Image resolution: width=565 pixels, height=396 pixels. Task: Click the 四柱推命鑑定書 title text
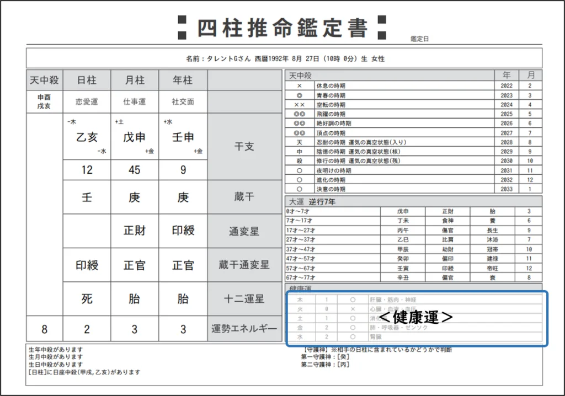282,28
